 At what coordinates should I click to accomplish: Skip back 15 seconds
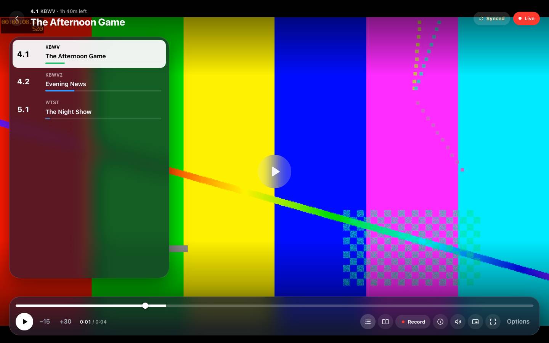[x=45, y=322]
